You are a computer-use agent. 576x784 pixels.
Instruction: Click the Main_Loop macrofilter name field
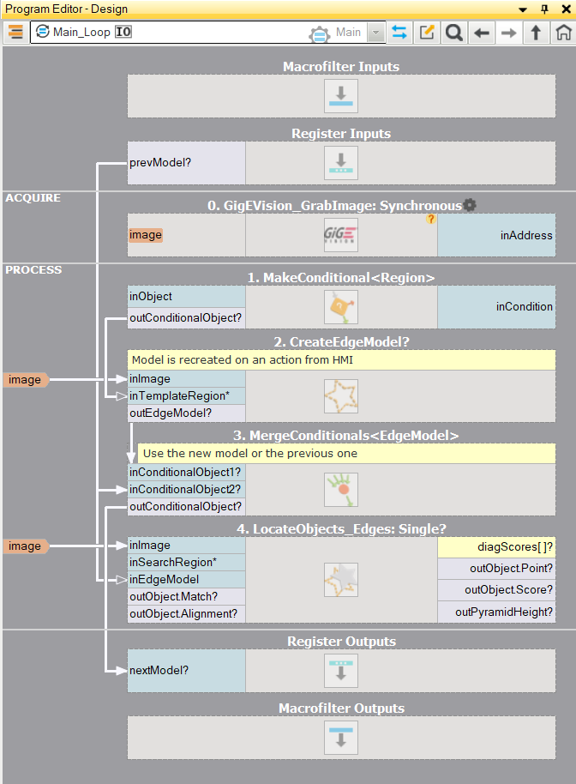171,33
